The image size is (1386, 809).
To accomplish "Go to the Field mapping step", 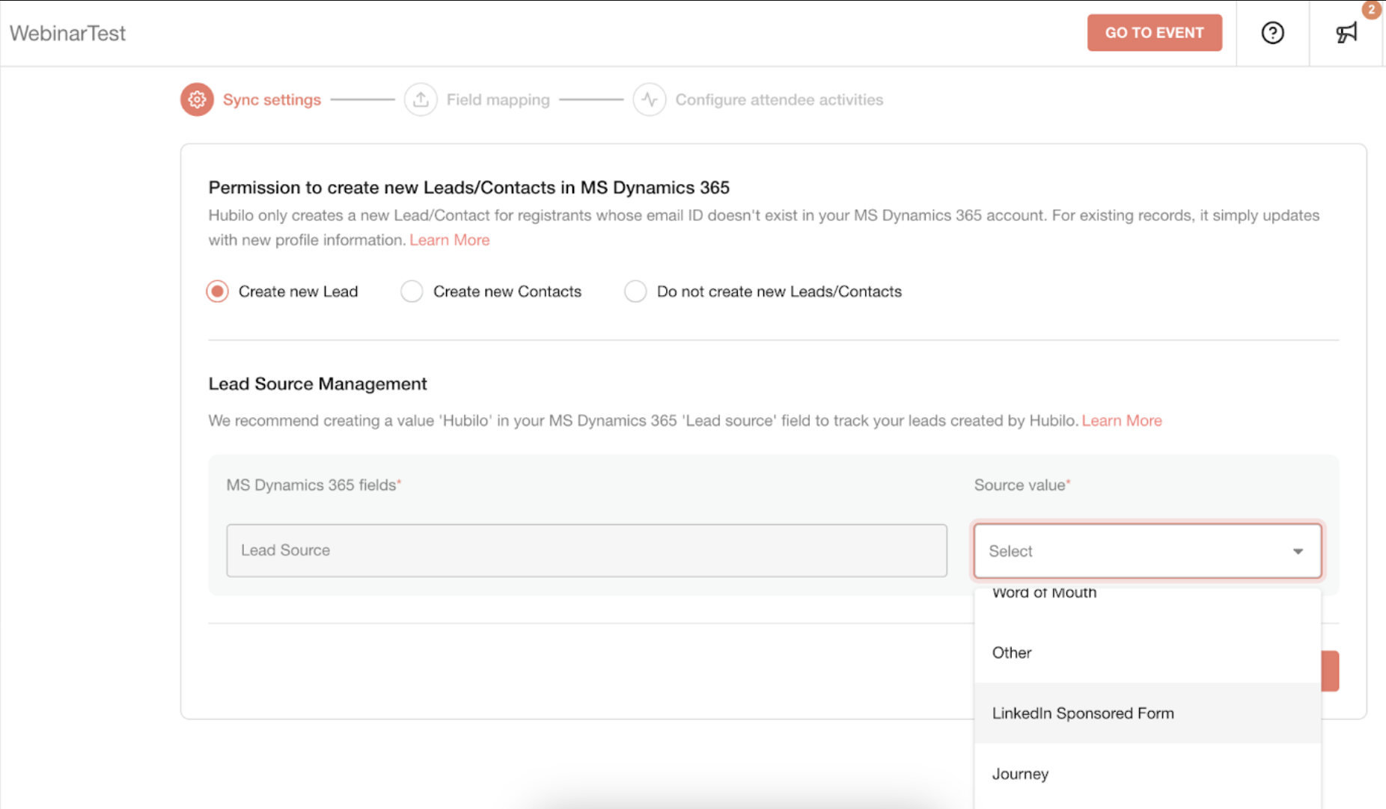I will tap(498, 99).
